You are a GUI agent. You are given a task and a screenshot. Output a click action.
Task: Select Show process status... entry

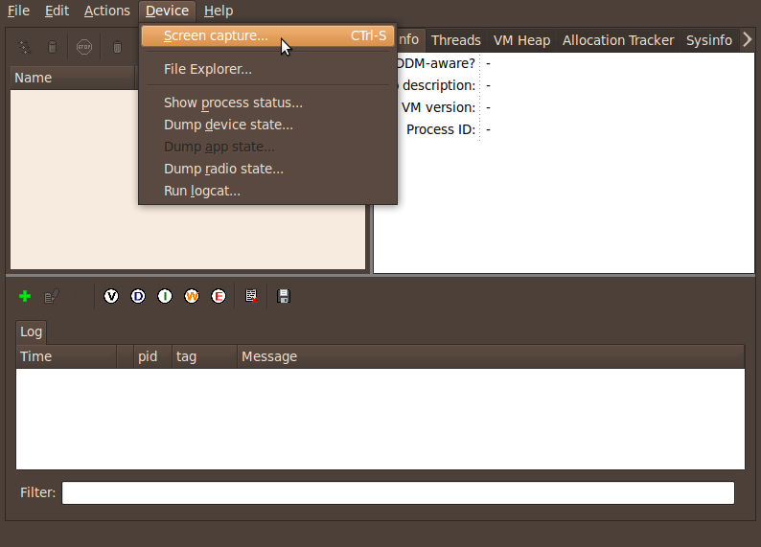(x=268, y=103)
